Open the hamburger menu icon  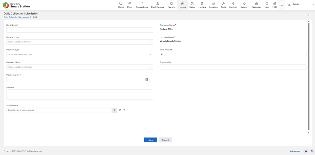coord(282,5)
